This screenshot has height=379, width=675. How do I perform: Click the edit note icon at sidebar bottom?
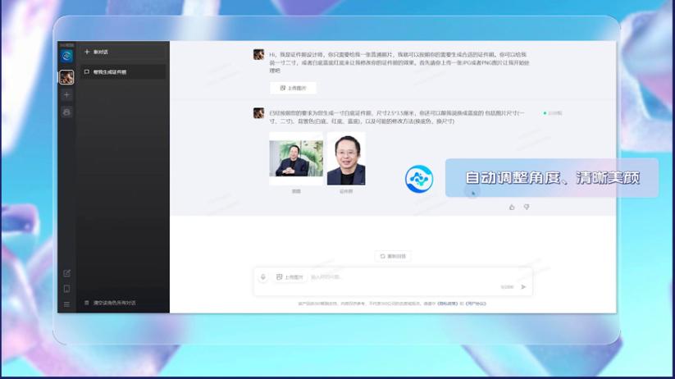[x=66, y=273]
